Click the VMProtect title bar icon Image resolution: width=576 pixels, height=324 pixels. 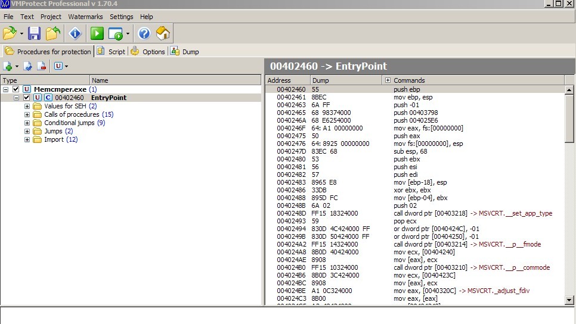pos(5,4)
